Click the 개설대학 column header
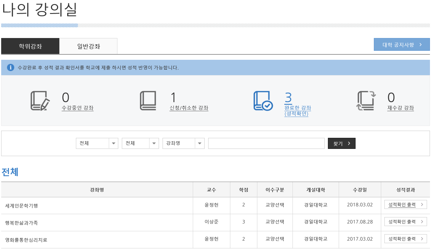Image resolution: width=432 pixels, height=249 pixels. [316, 190]
